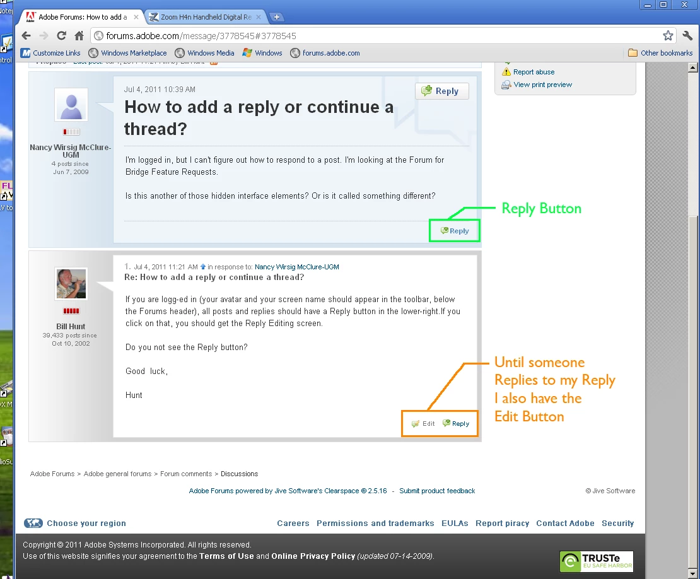Screen dimensions: 700x579
Task: Open Careers footer link
Action: pos(293,523)
